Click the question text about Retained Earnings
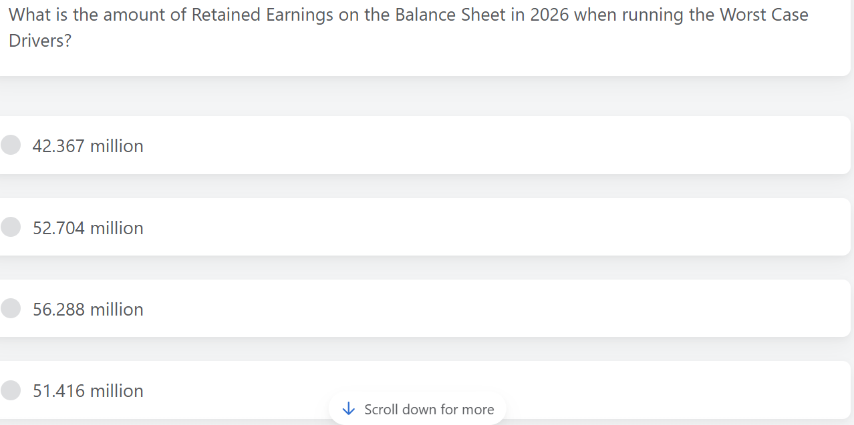This screenshot has height=425, width=854. pos(408,27)
